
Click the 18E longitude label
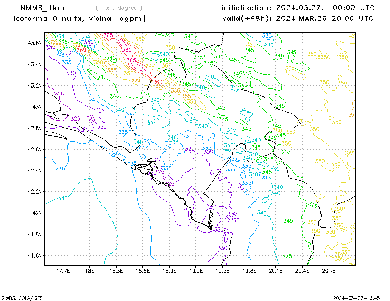coord(90,271)
